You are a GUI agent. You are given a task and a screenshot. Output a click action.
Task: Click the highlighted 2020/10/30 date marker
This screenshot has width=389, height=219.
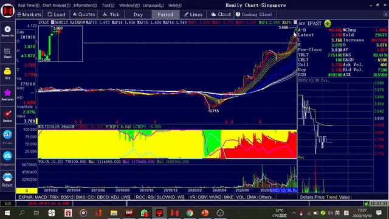point(284,190)
